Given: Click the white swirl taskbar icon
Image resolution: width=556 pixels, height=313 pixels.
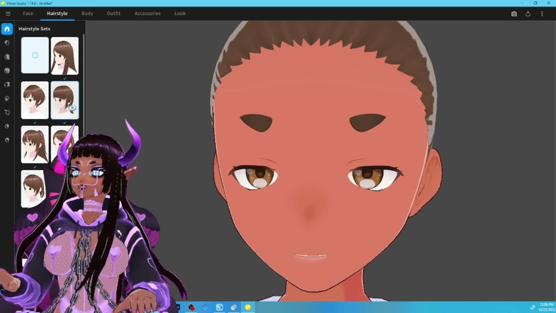Looking at the screenshot, I should click(234, 307).
